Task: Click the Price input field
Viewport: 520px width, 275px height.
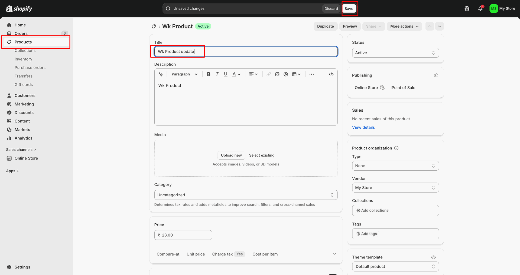Action: click(183, 235)
